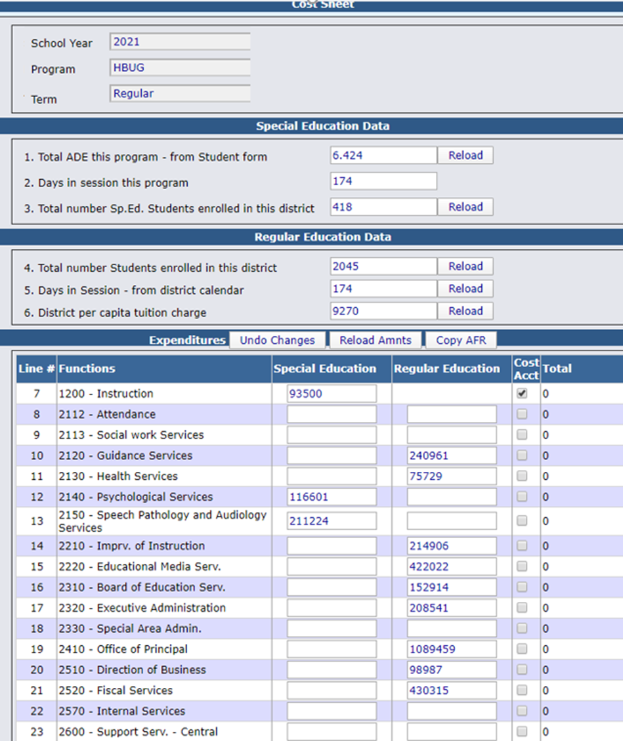Check Cost Acct for 2112 Attendance
Image resolution: width=623 pixels, height=741 pixels.
coord(522,414)
